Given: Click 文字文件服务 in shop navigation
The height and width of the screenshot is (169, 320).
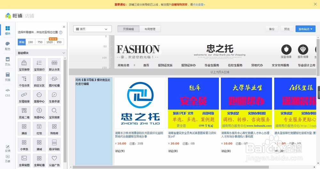Looking at the screenshot, I should [x=280, y=65].
